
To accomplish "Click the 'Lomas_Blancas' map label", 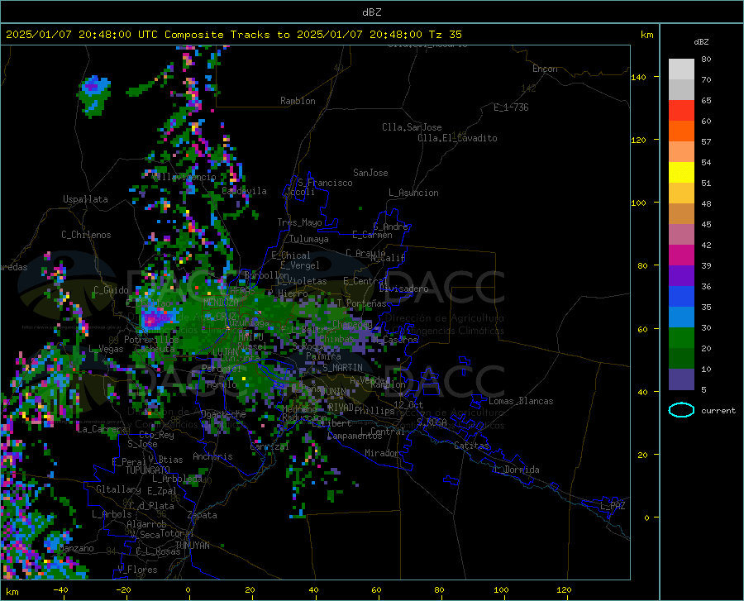I will click(521, 401).
